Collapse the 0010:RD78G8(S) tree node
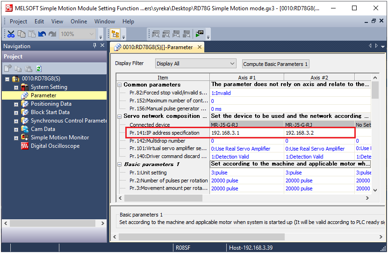This screenshot has width=388, height=253. pos(7,79)
